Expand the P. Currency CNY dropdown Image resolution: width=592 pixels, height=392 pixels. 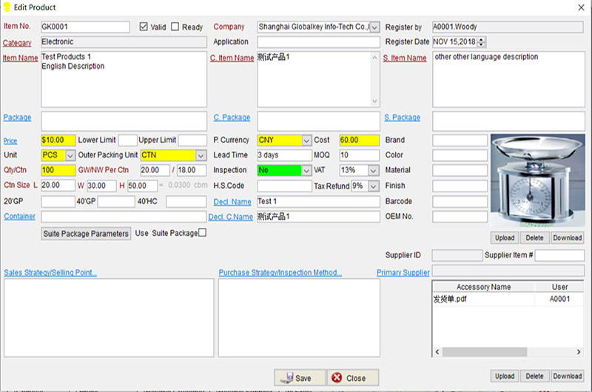tap(306, 140)
